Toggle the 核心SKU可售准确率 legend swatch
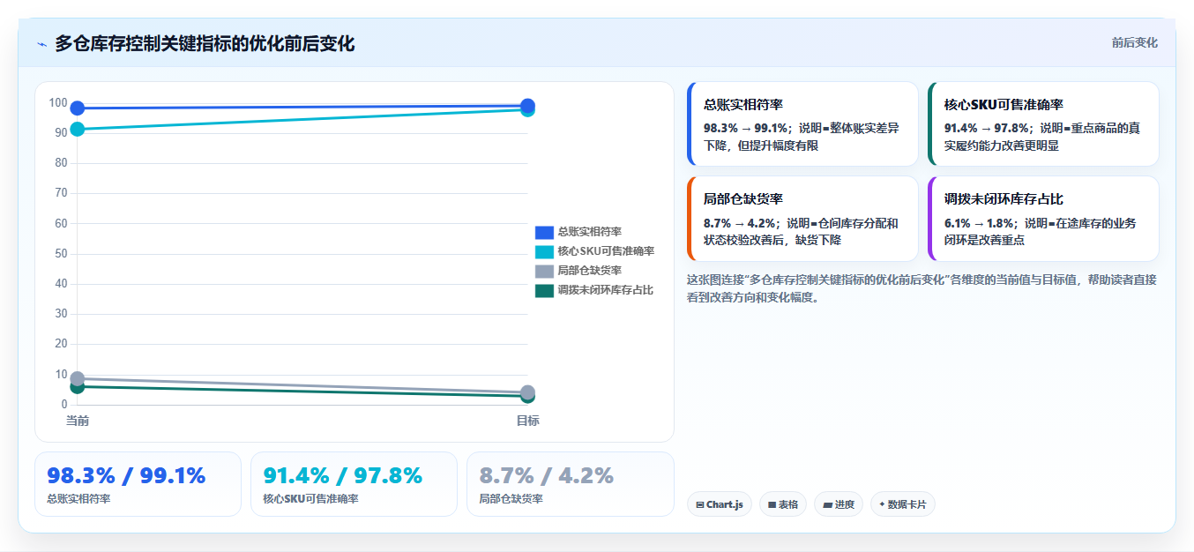 [x=544, y=251]
